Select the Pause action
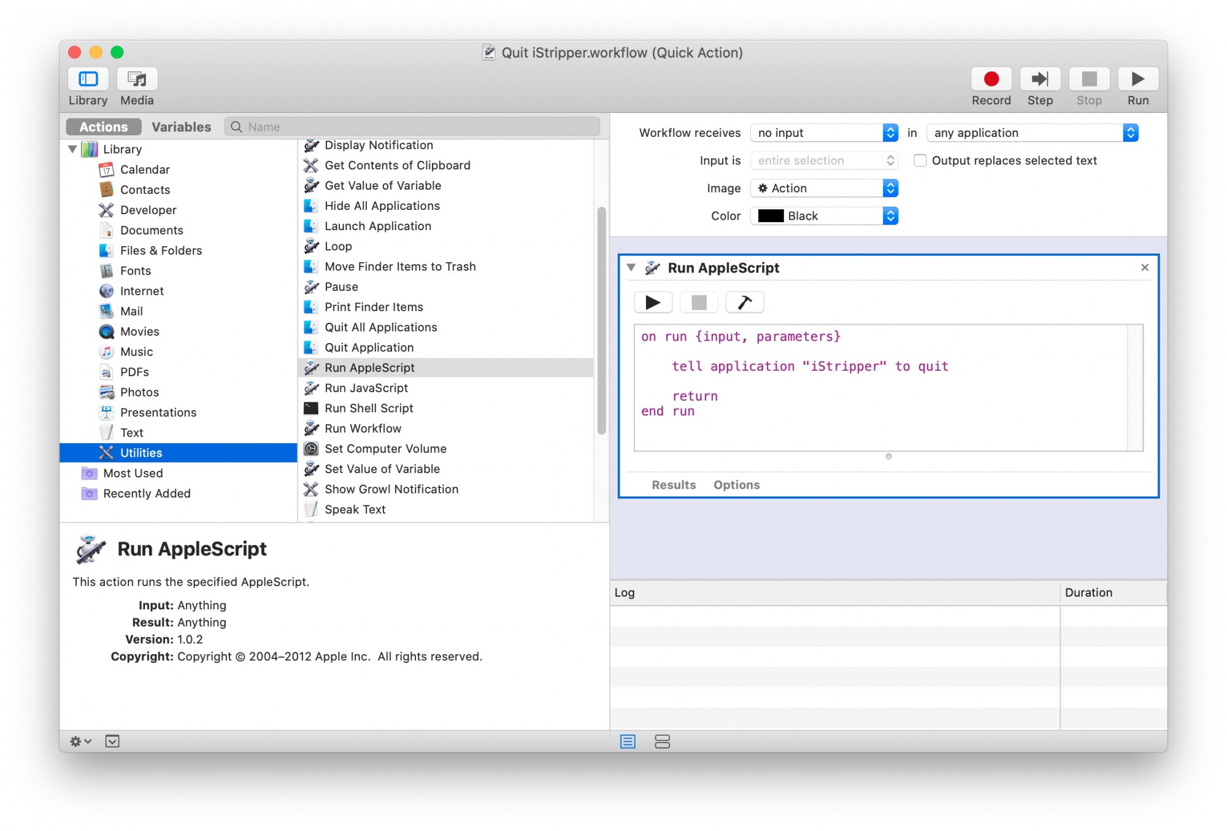This screenshot has height=831, width=1227. click(x=341, y=287)
